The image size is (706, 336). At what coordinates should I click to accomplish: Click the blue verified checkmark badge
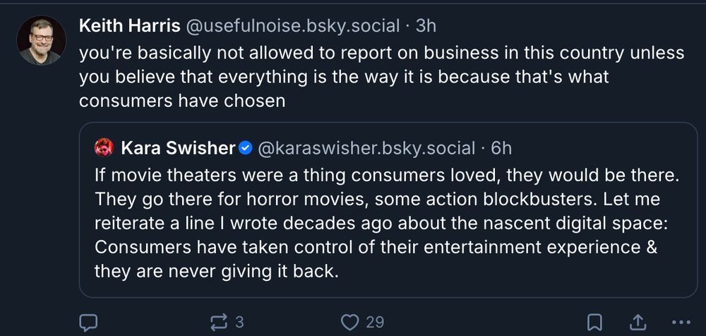pos(246,148)
